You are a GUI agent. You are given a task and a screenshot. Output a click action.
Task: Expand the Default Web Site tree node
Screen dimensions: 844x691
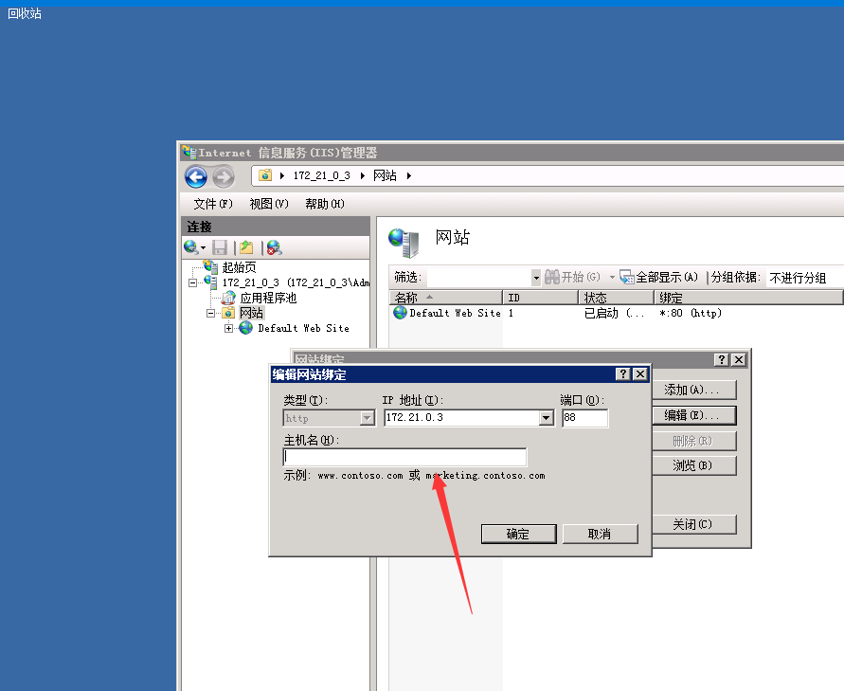tap(229, 328)
